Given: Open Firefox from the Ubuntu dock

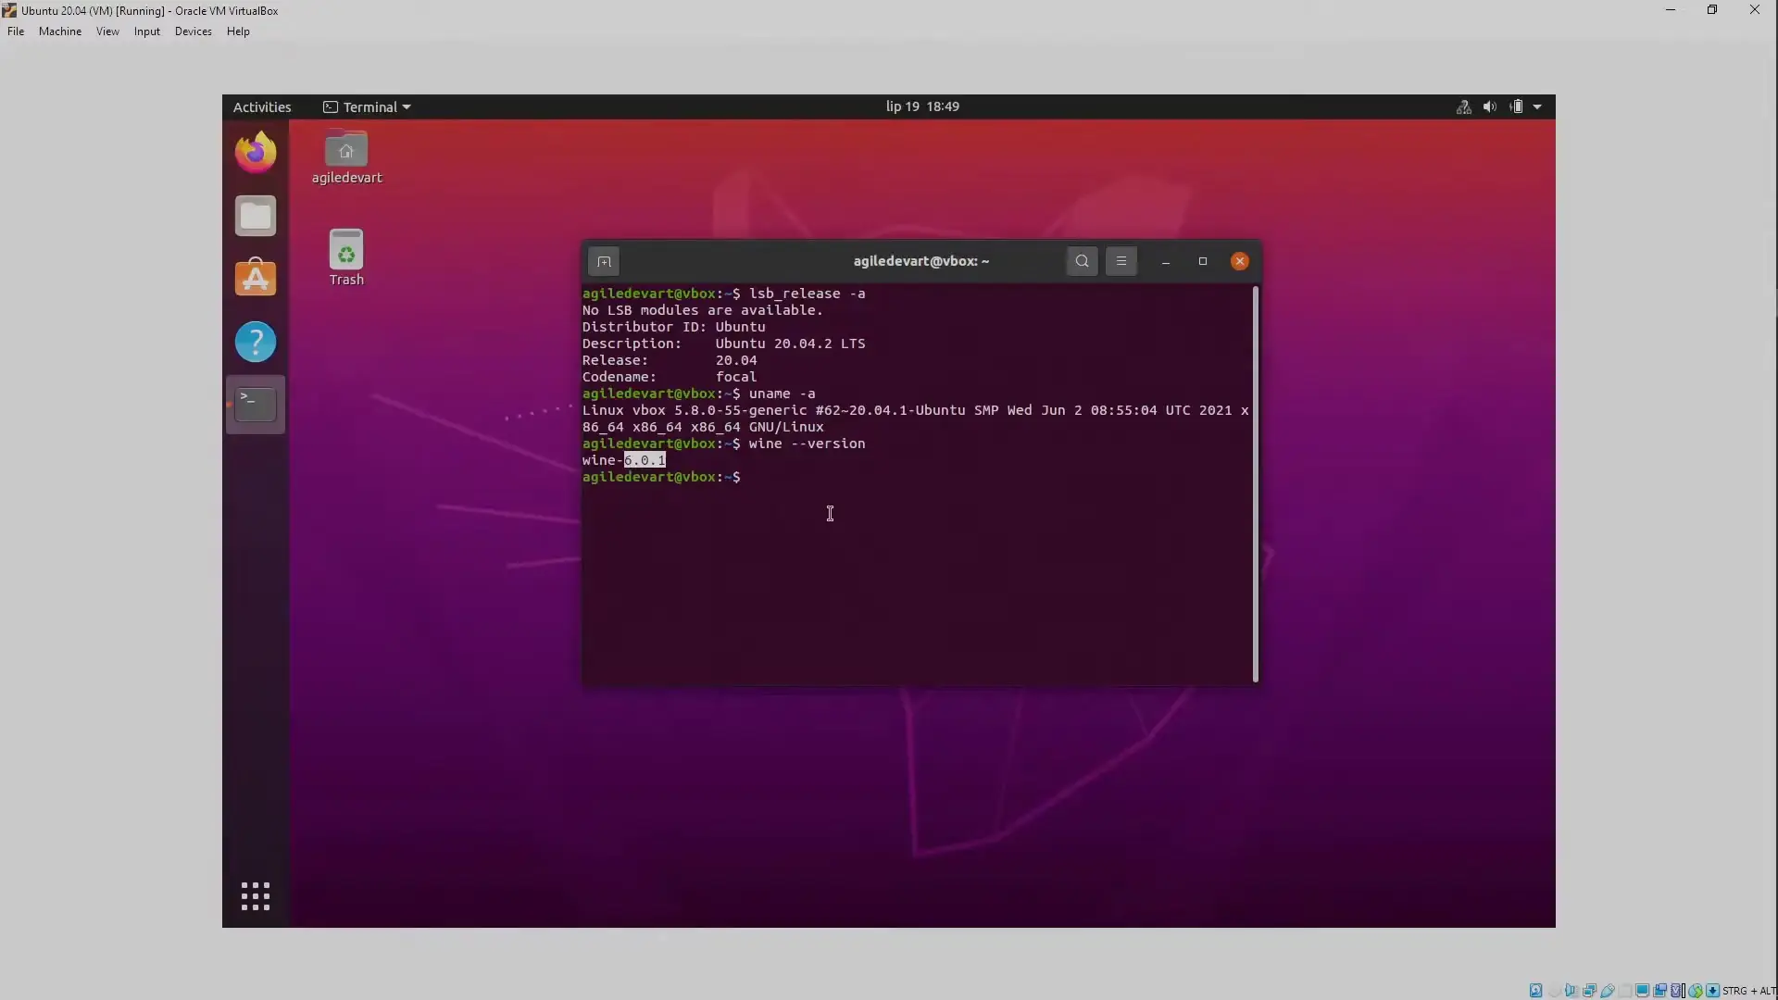Looking at the screenshot, I should click(256, 152).
